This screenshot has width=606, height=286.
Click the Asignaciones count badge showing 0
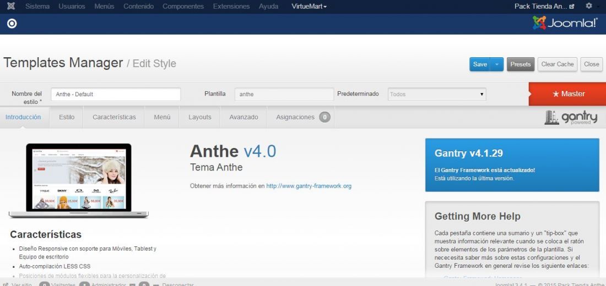click(324, 117)
